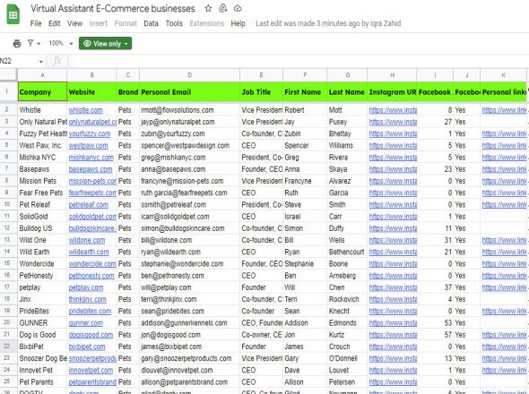Open the name box dropdown arrow

(41, 62)
